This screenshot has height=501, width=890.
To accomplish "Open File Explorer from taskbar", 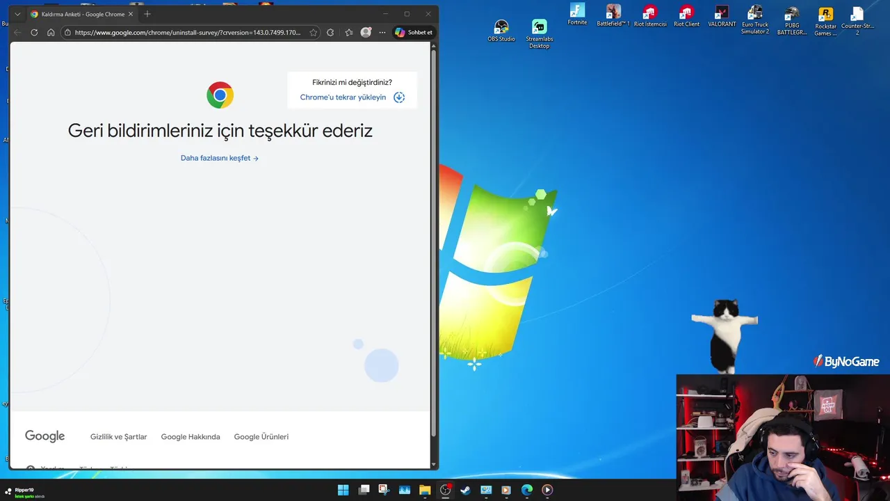I will (425, 490).
